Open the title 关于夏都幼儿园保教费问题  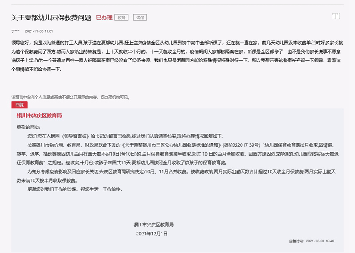pos(51,18)
